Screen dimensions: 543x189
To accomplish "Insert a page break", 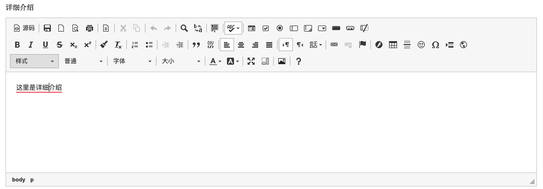I will [449, 45].
